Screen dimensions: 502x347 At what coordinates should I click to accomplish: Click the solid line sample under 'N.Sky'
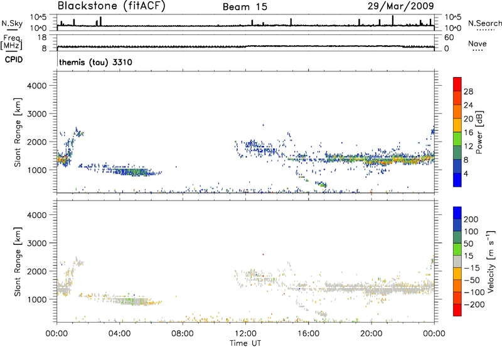12,29
